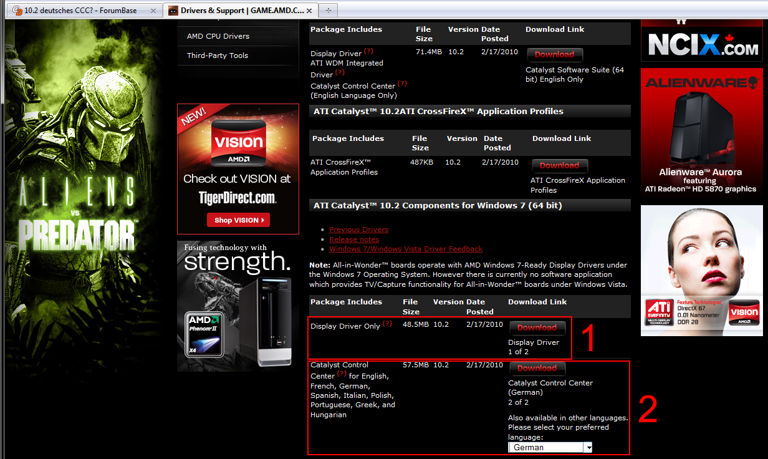The width and height of the screenshot is (768, 459).
Task: Click the AMD tab favicon
Action: tap(173, 11)
